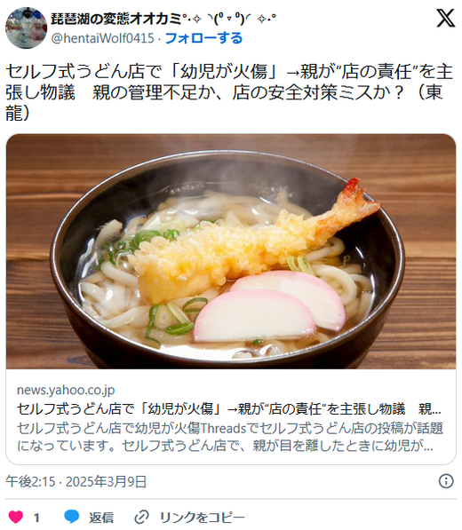Screen dimensions: 462x530
Task: Click the blue reply speech bubble icon
Action: [x=72, y=517]
